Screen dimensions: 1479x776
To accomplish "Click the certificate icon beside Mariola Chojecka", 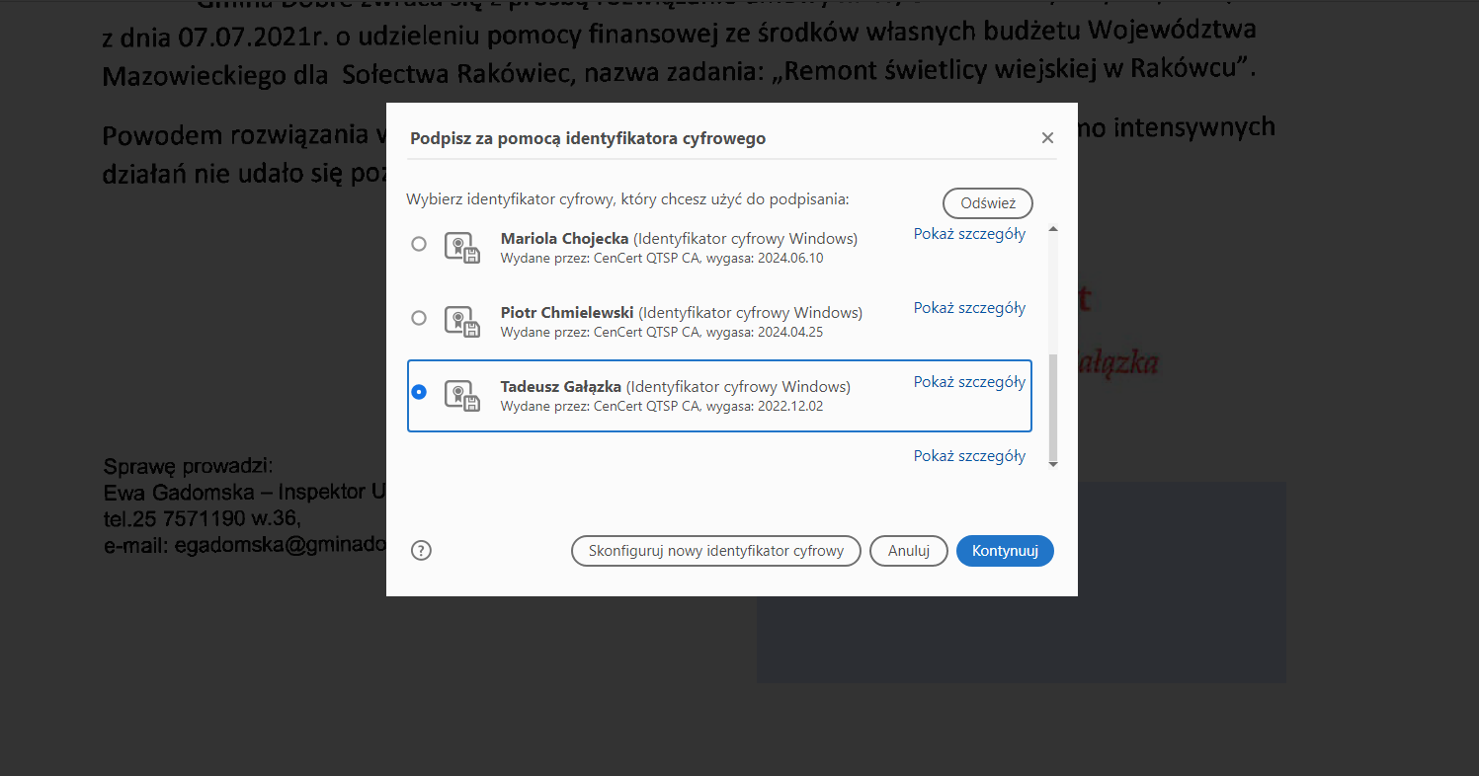I will (461, 247).
